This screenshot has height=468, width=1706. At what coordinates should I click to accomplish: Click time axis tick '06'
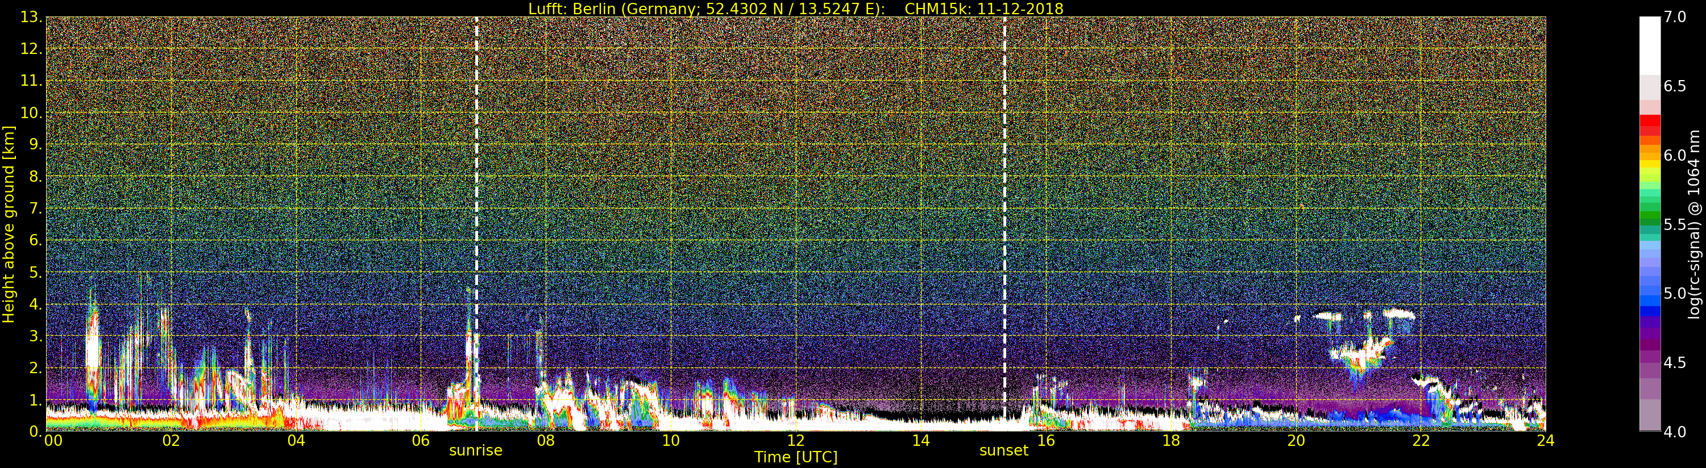pos(421,441)
